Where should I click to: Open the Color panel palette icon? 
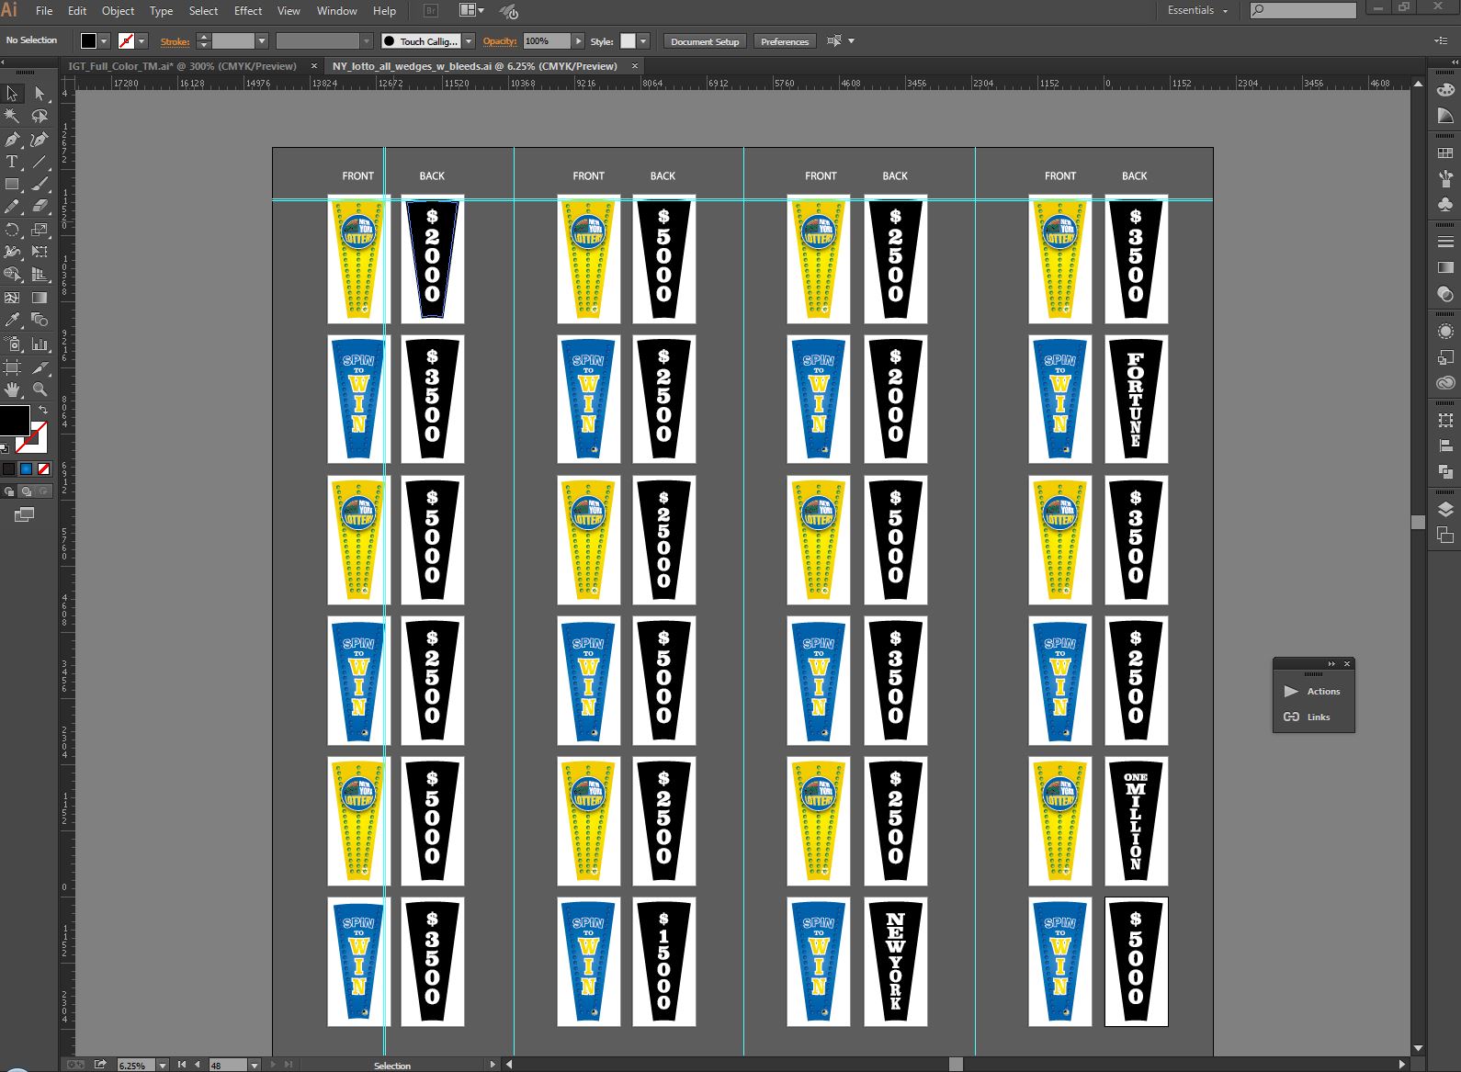coord(1445,90)
